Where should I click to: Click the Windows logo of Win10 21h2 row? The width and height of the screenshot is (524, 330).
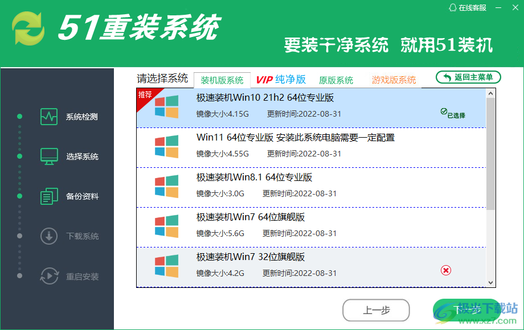166,107
